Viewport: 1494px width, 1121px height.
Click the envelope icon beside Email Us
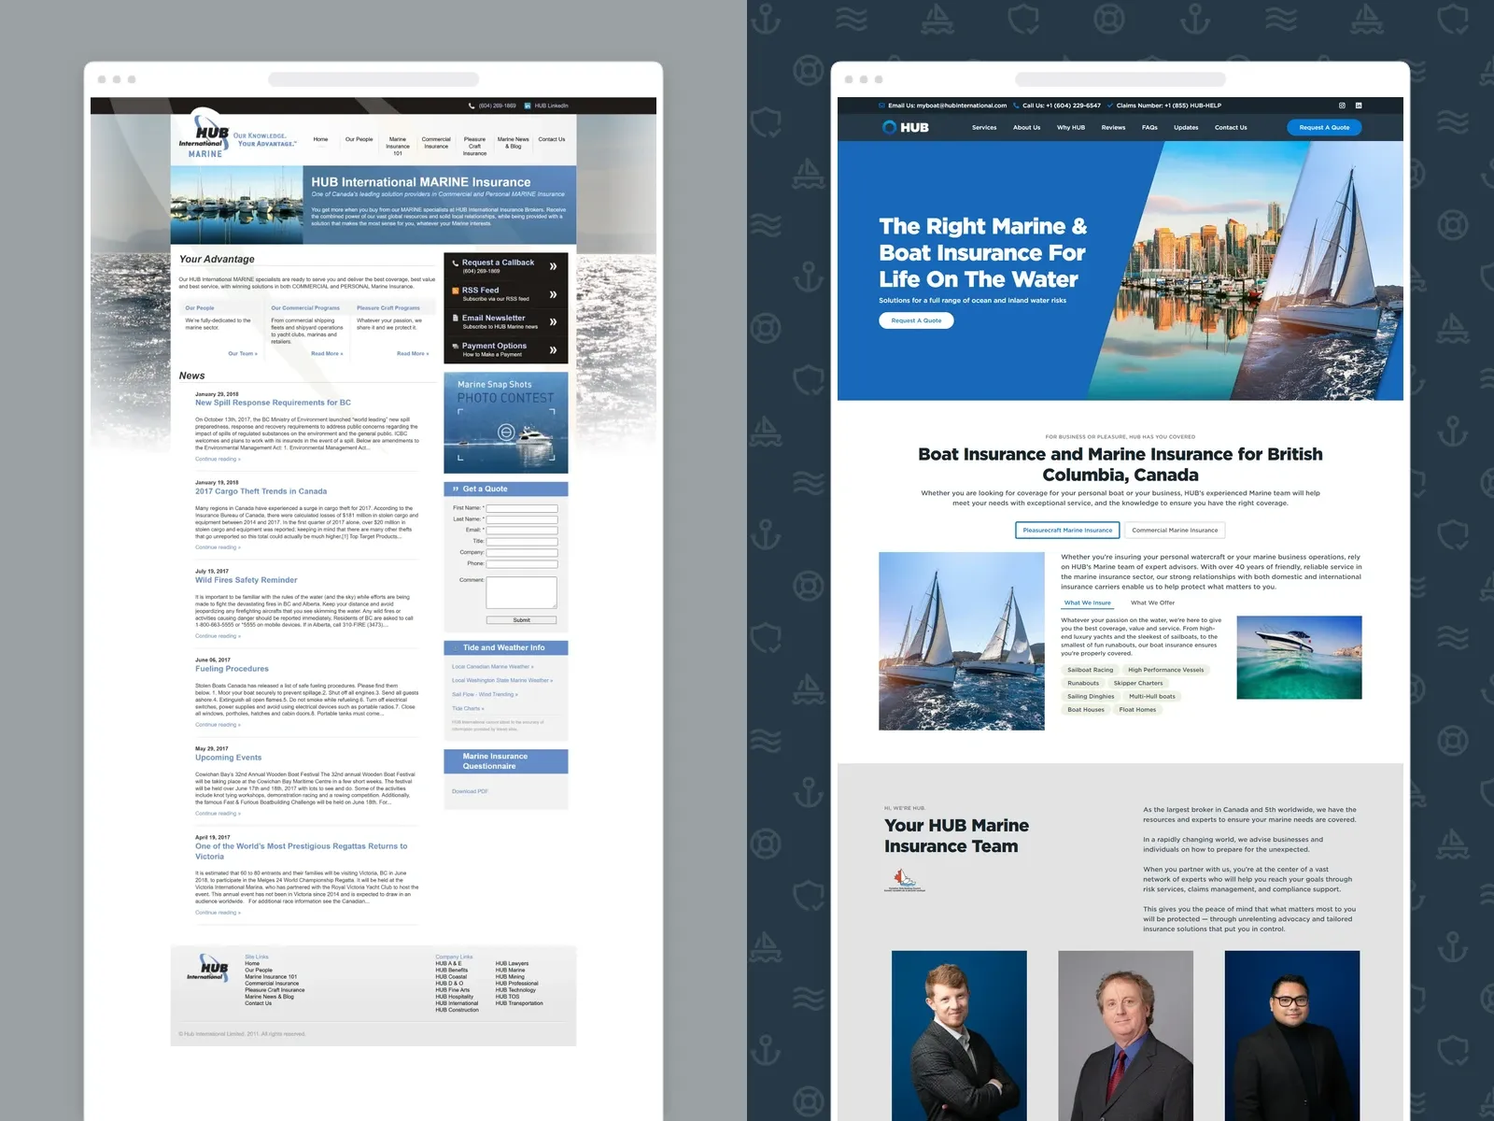881,106
